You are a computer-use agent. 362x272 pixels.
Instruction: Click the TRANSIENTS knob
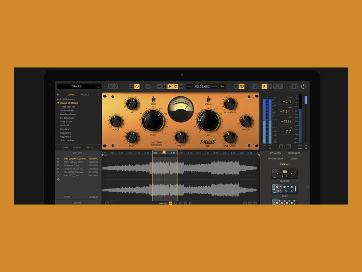230,104
